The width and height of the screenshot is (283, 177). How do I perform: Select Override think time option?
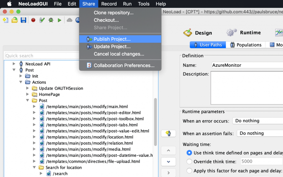pyautogui.click(x=189, y=162)
